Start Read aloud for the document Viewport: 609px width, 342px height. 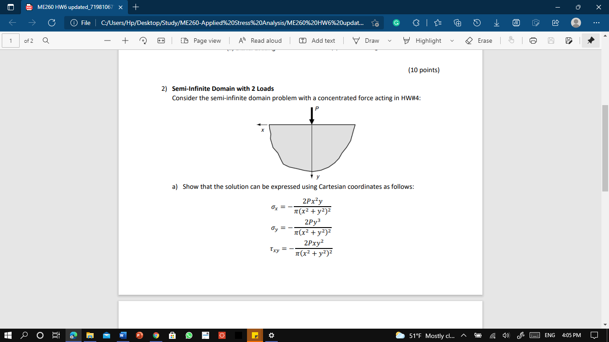click(x=261, y=41)
